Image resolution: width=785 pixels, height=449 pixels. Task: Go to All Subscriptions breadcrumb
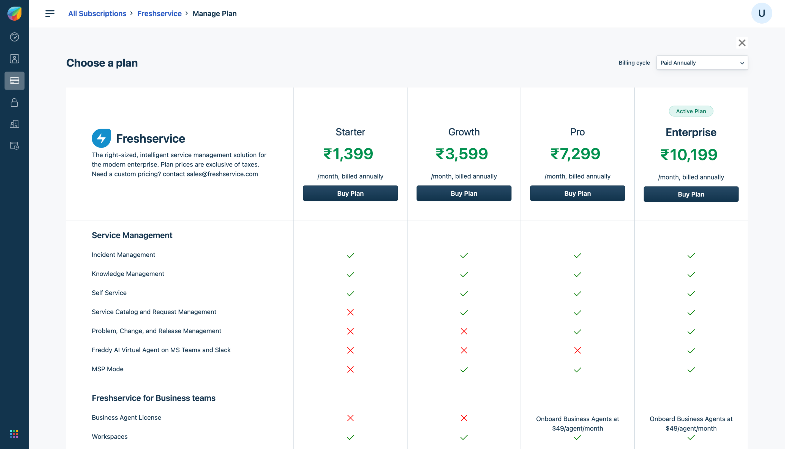coord(97,13)
